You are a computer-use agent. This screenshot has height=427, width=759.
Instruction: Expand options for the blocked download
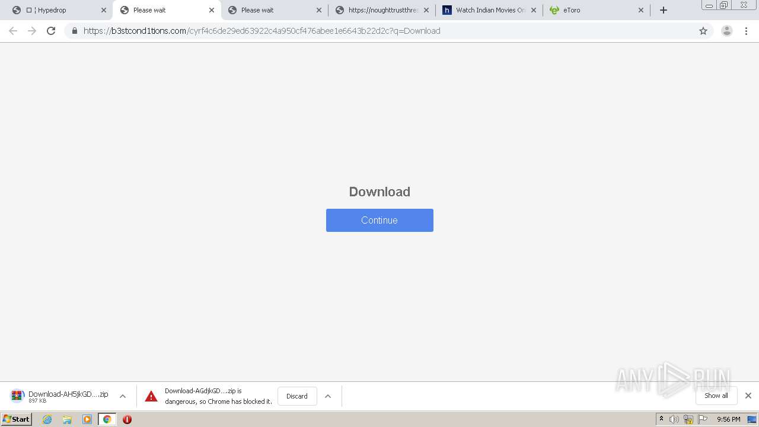click(327, 396)
